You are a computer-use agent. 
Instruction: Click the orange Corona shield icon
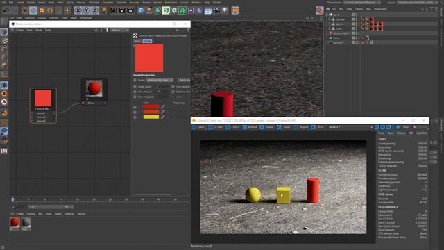[x=235, y=11]
